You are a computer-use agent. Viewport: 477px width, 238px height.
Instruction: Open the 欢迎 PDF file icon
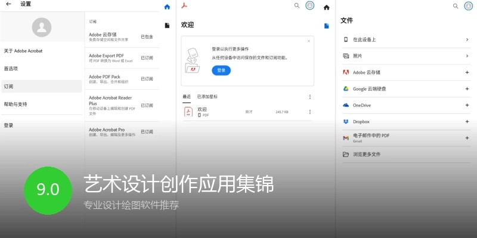pyautogui.click(x=188, y=112)
